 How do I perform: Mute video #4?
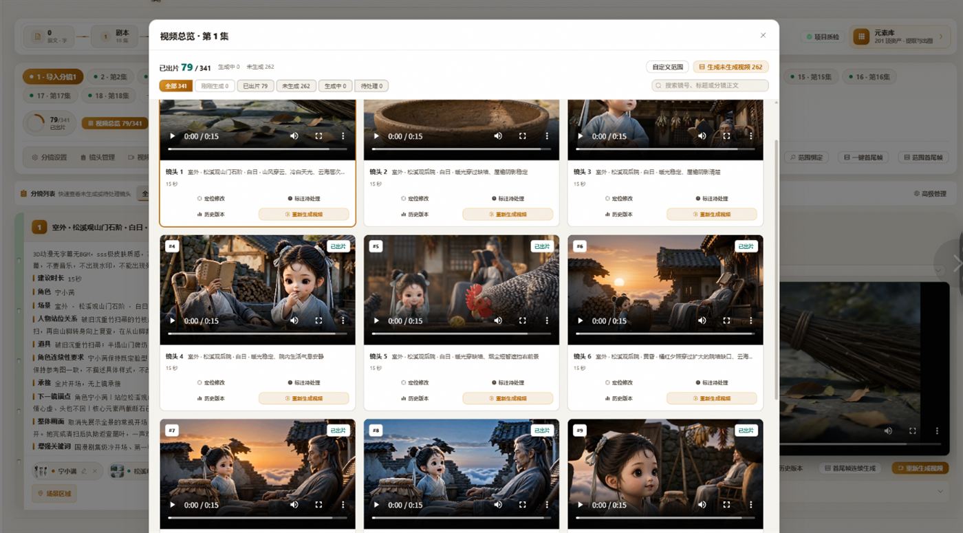click(294, 320)
